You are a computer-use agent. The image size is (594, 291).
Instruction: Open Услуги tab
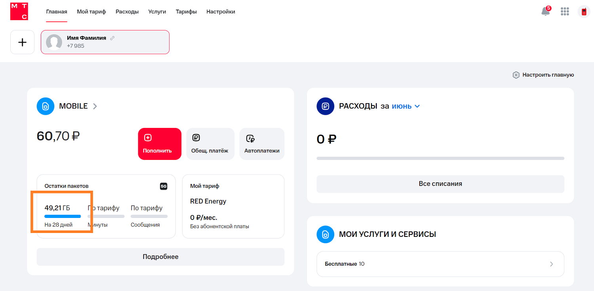[157, 11]
